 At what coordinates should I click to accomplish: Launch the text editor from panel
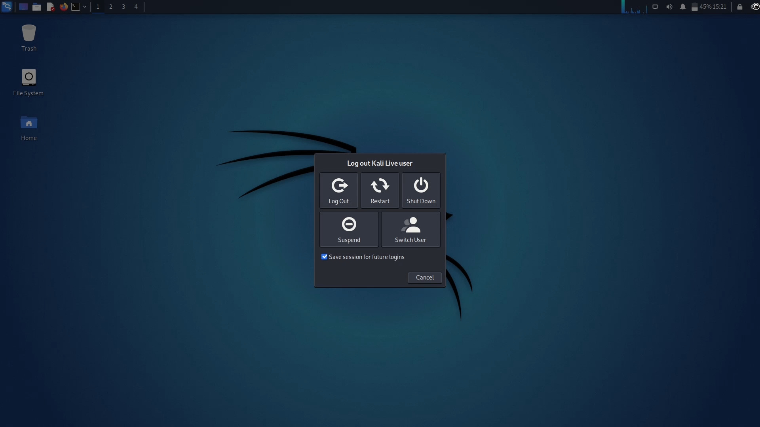coord(50,7)
